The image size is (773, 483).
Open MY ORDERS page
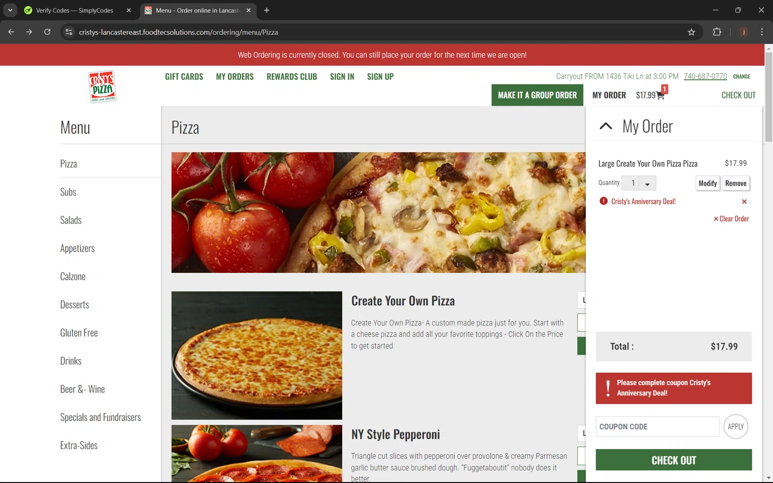click(234, 77)
